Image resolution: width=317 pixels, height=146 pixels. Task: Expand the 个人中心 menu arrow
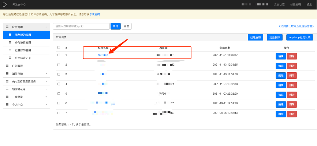click(46, 105)
